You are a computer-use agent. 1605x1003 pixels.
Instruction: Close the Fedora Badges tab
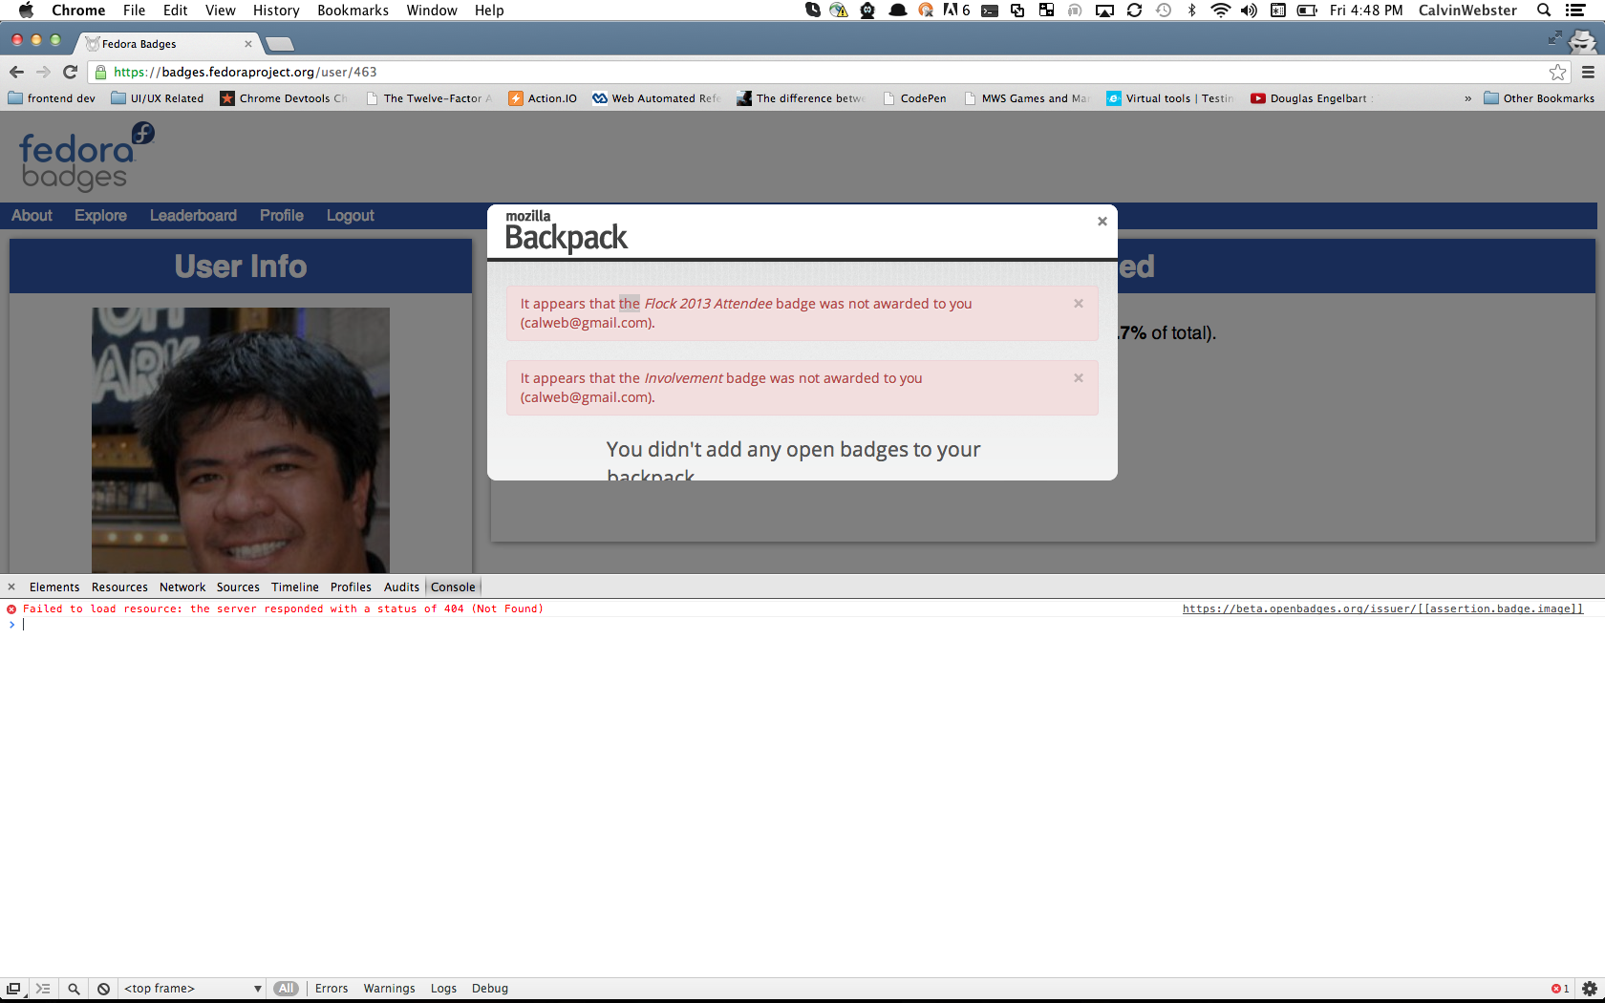pos(248,44)
